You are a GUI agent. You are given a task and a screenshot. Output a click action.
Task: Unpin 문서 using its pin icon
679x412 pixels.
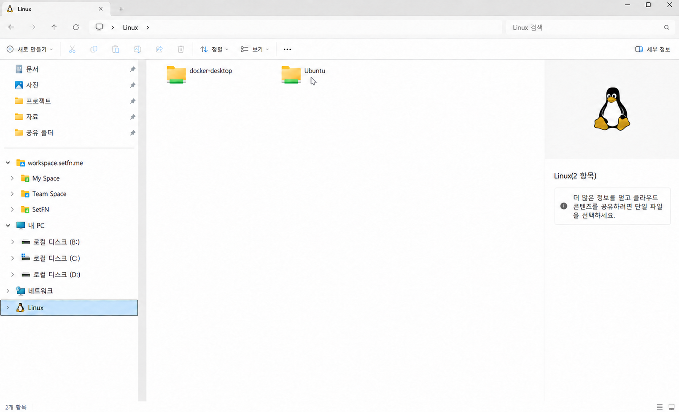click(x=132, y=69)
